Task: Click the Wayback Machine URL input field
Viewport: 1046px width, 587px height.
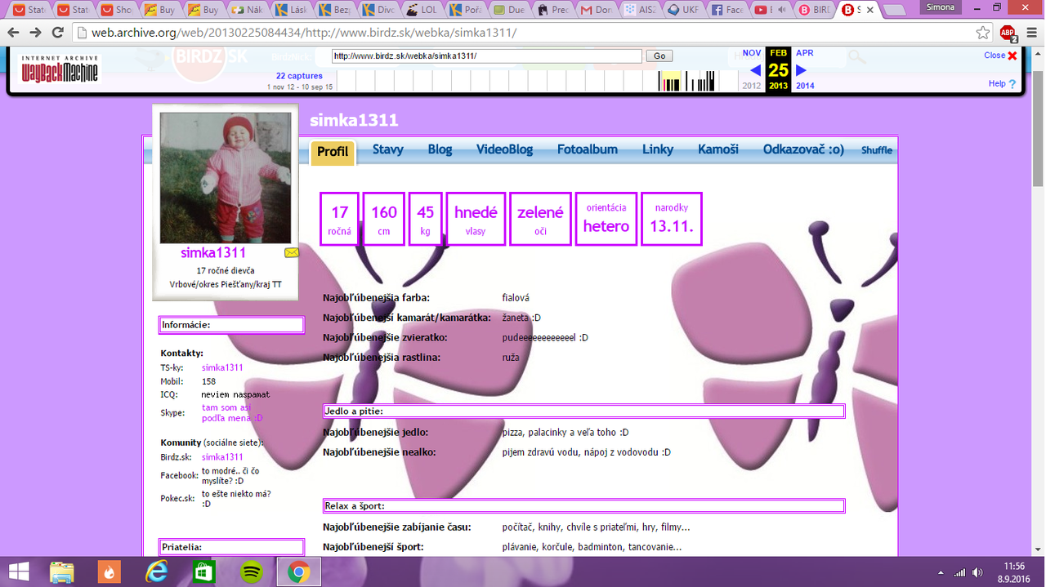Action: tap(486, 56)
